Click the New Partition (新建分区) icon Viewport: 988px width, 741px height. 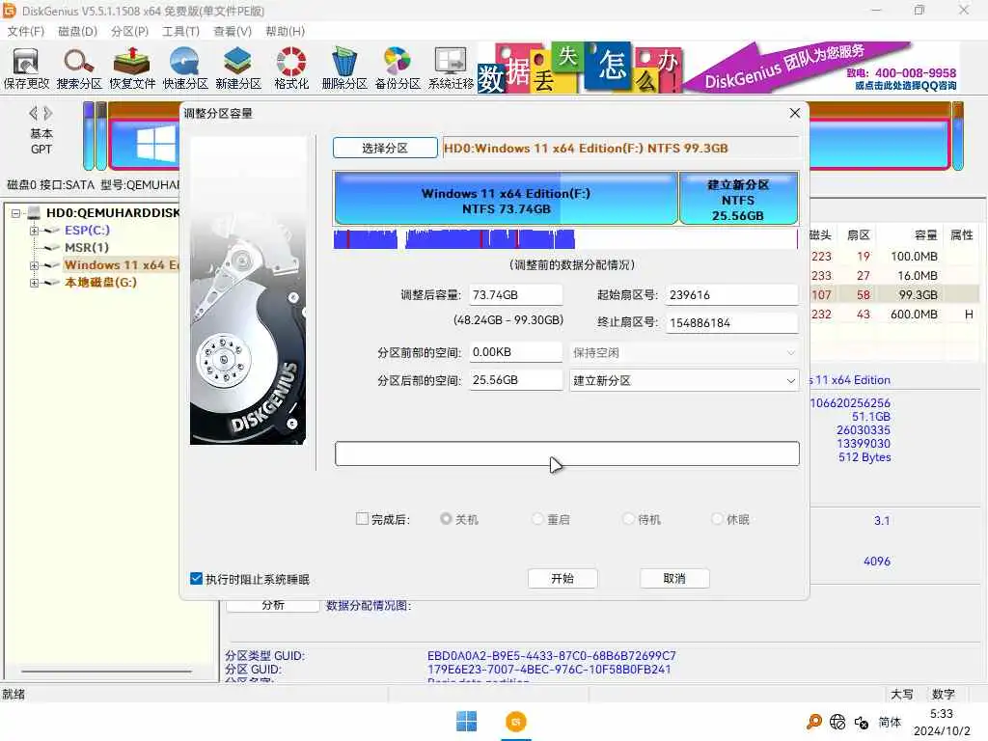click(237, 69)
